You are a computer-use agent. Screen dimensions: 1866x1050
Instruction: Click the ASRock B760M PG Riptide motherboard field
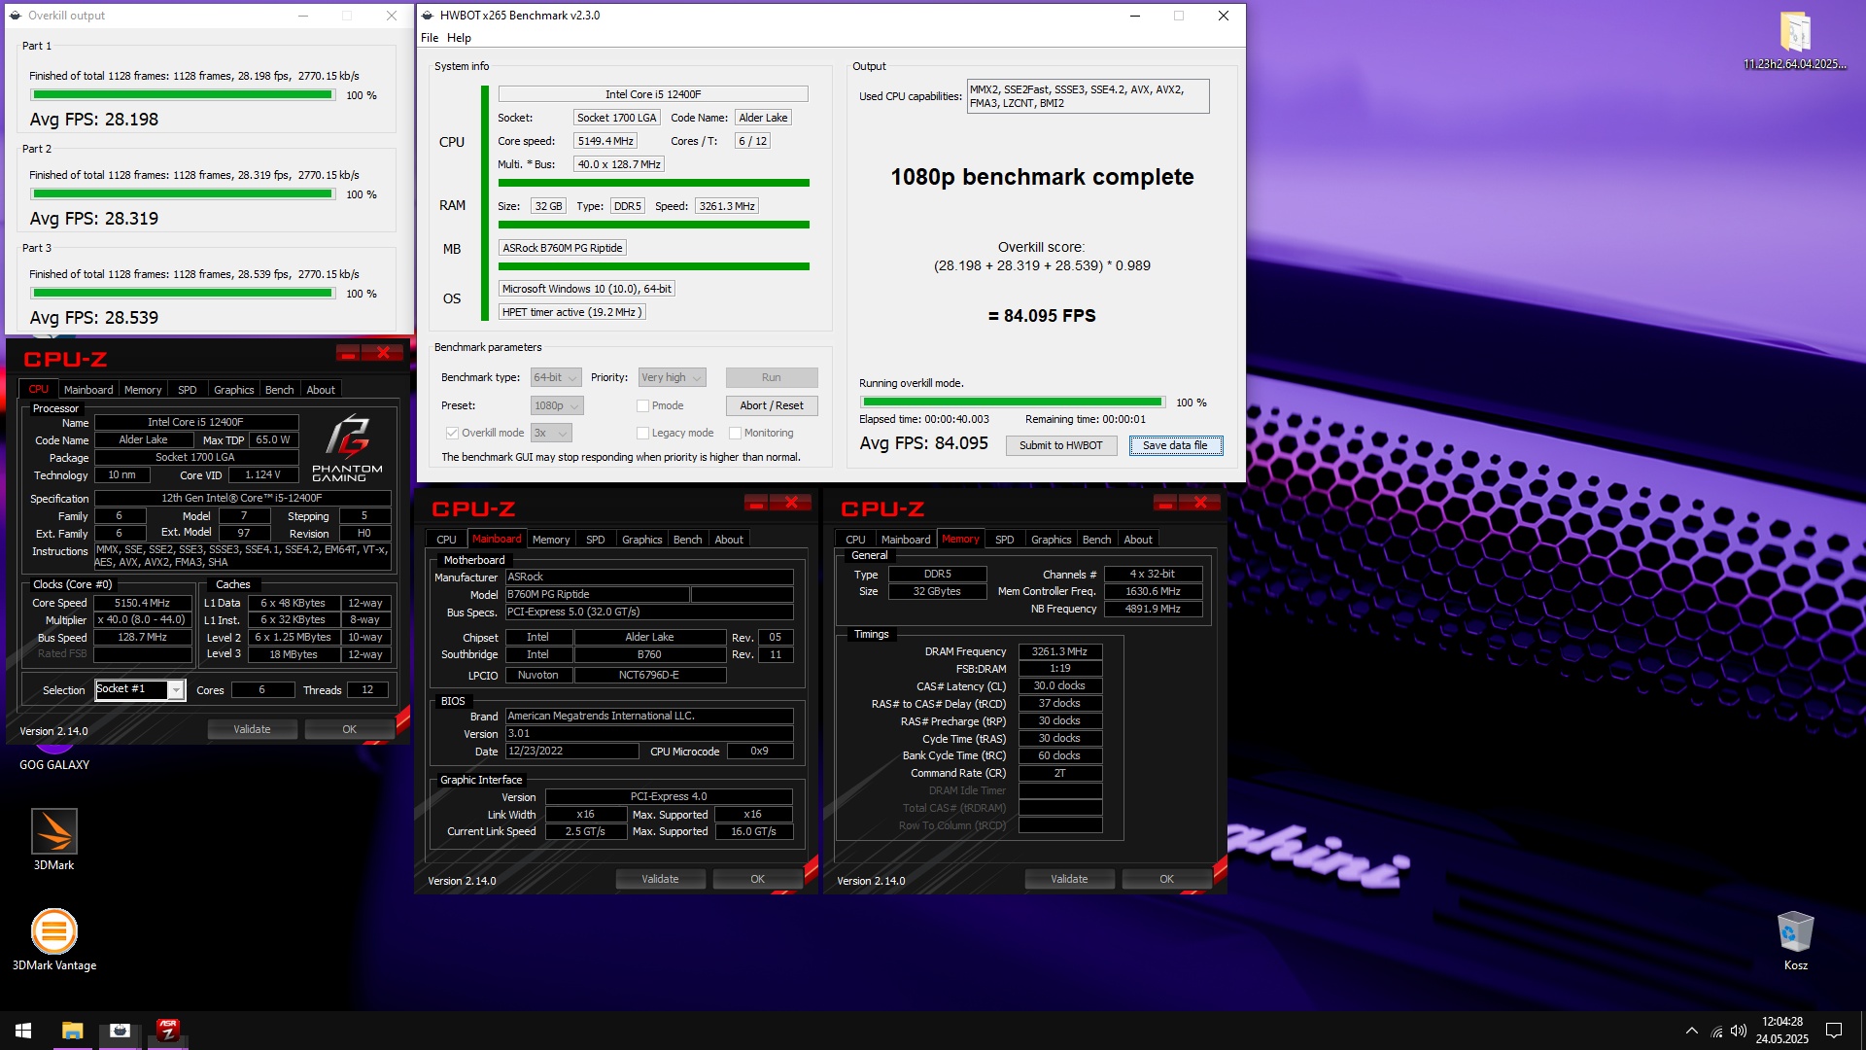563,248
